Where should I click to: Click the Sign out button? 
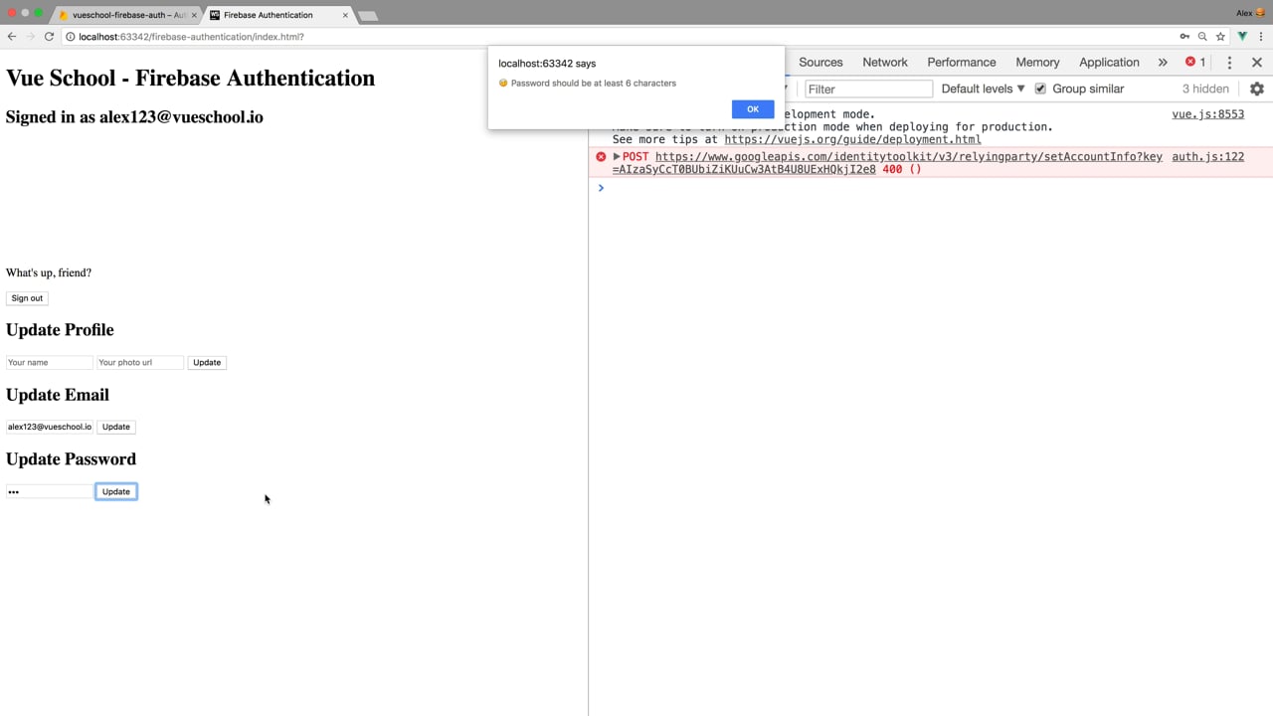pos(27,298)
